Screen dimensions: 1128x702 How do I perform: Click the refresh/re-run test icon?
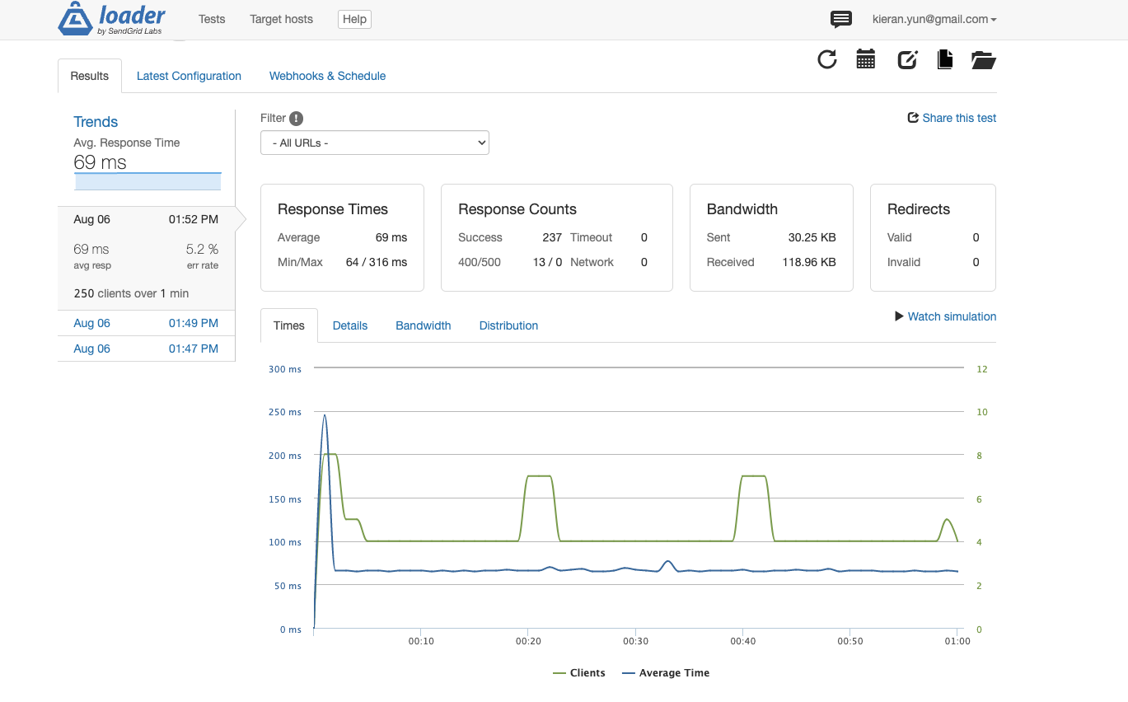[827, 59]
